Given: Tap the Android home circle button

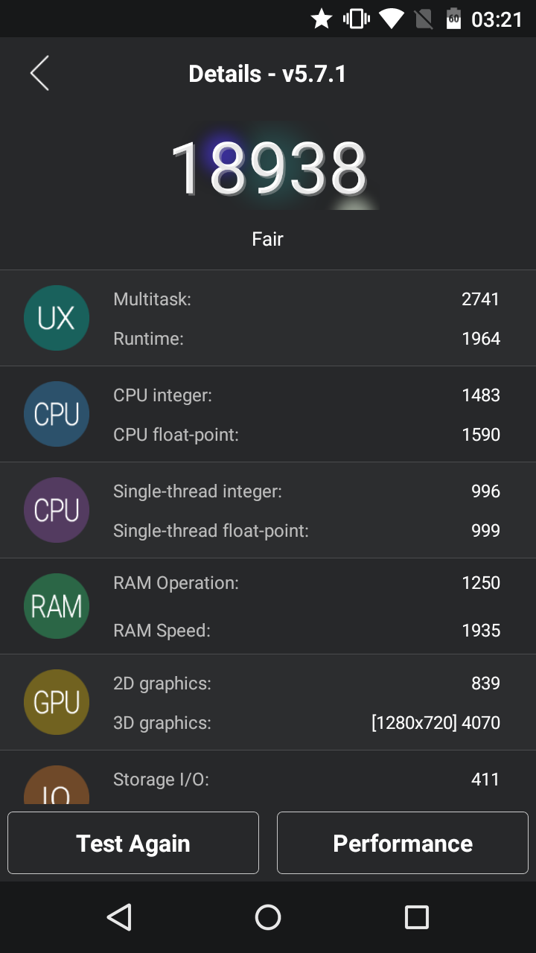Looking at the screenshot, I should (x=268, y=917).
